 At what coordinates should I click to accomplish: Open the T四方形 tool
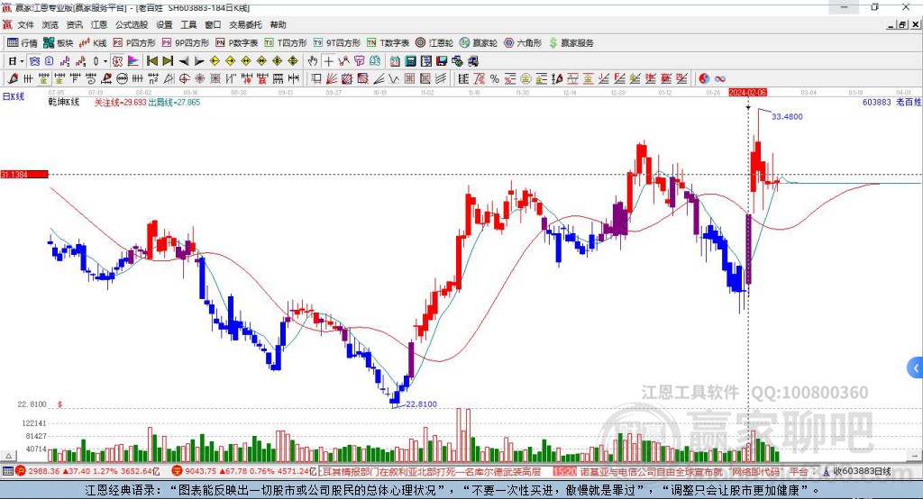tap(286, 43)
